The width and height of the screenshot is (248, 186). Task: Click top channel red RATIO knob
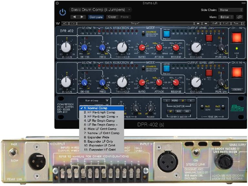[x=142, y=48]
